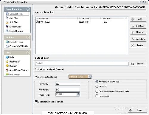149x115 pixels.
Task: Click the File Height field
Action: click(x=68, y=90)
